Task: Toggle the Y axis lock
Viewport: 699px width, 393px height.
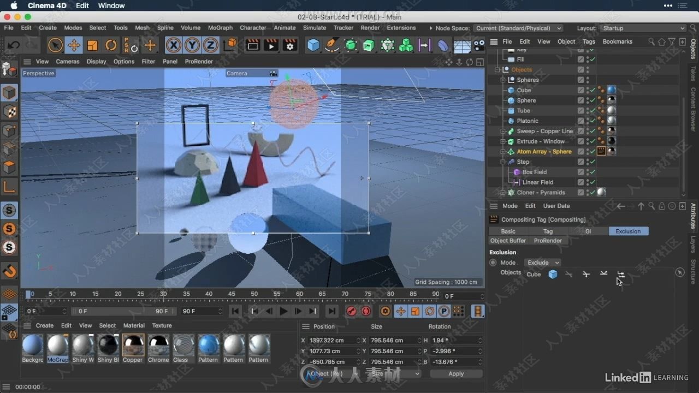Action: click(x=192, y=45)
